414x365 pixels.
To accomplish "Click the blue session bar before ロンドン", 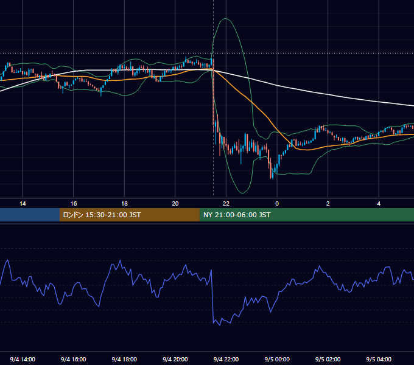I will point(30,215).
